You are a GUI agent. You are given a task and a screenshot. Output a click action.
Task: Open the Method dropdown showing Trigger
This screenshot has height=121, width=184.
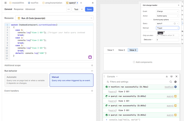click(x=167, y=28)
